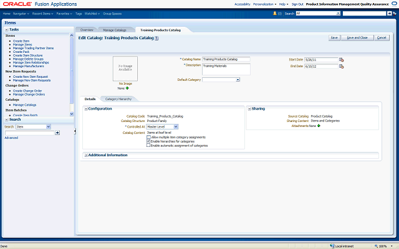
Task: Enable allow multiple item category assignments
Action: [148, 137]
